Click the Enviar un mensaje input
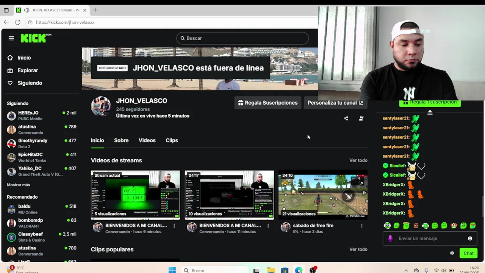 tap(429, 238)
